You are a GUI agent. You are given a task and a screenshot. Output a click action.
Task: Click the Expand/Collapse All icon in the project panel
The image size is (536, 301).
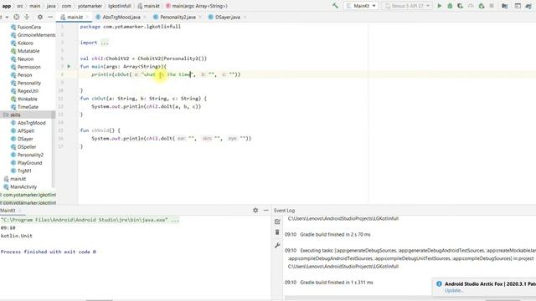click(27, 17)
